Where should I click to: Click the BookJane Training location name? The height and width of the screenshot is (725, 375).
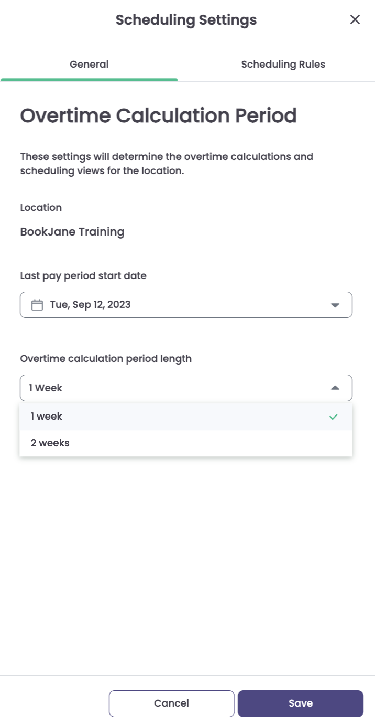click(x=72, y=232)
